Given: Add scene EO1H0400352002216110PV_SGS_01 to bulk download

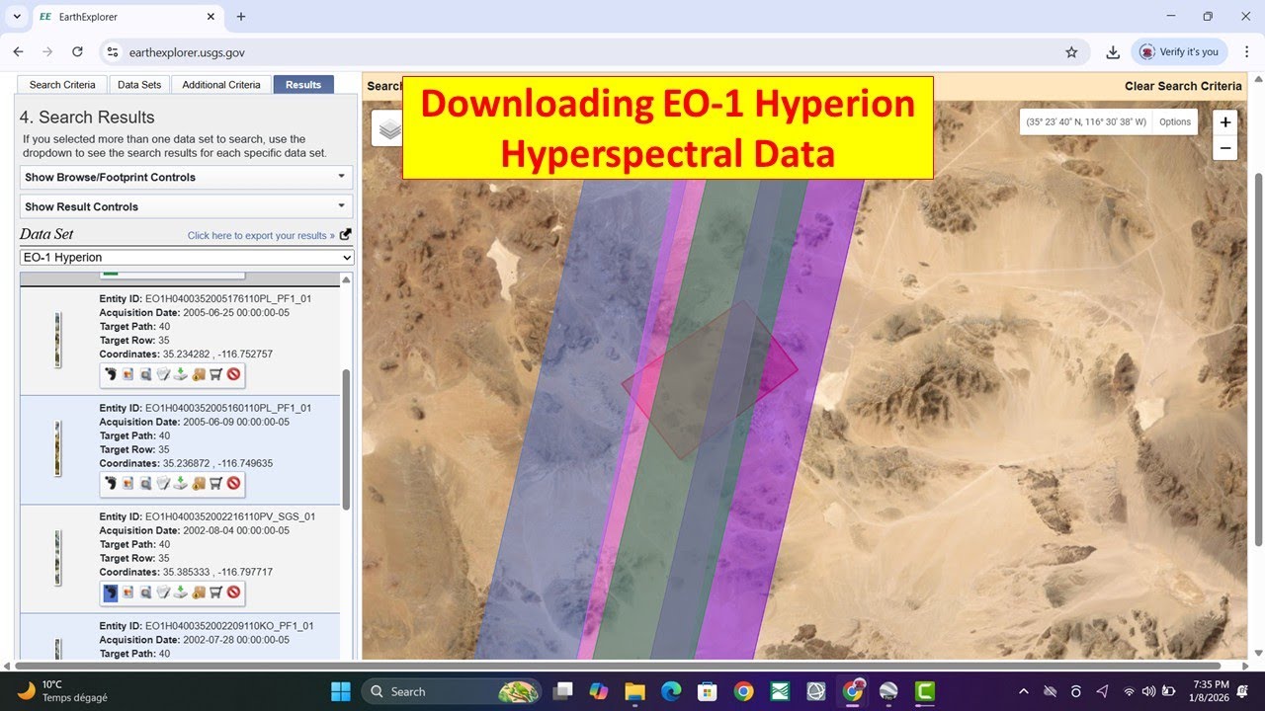Looking at the screenshot, I should coord(198,592).
